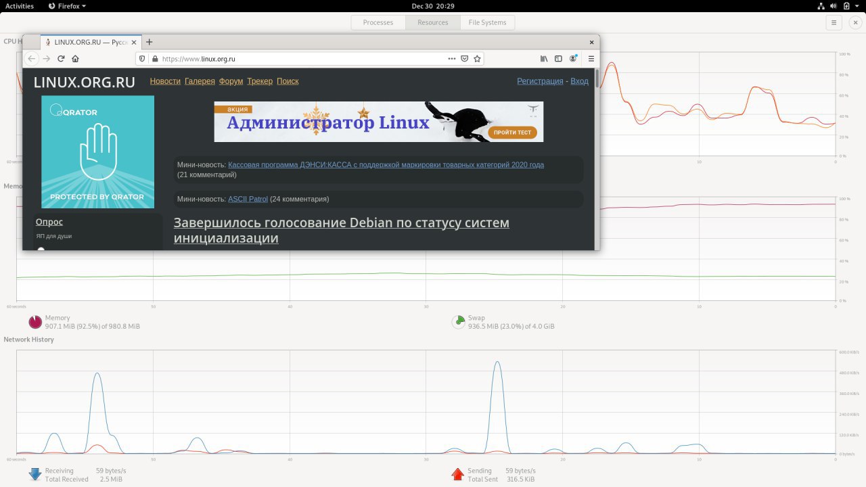Open Firefox hamburger menu
The height and width of the screenshot is (487, 866).
[x=591, y=59]
